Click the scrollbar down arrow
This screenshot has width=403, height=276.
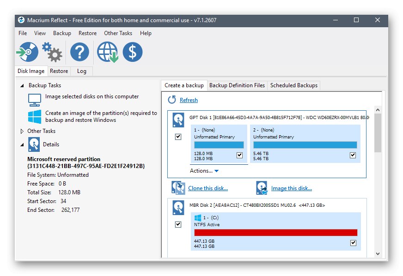tap(378, 254)
